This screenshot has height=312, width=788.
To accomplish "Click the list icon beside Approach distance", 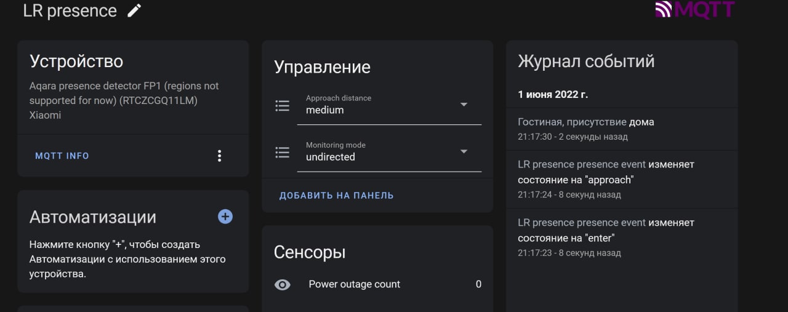I will tap(282, 106).
